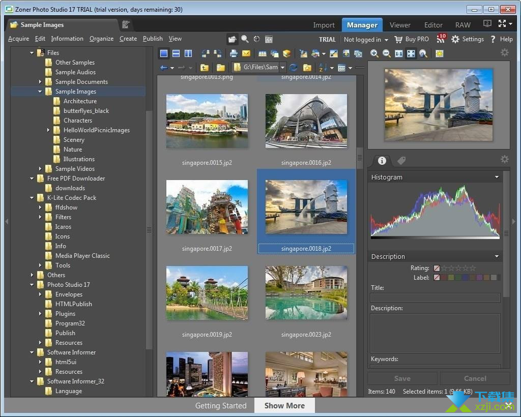Toggle the vertical split browser layout
This screenshot has width=521, height=417.
(x=188, y=53)
